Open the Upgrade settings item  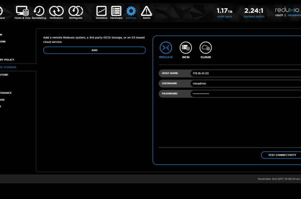[x=2, y=100]
